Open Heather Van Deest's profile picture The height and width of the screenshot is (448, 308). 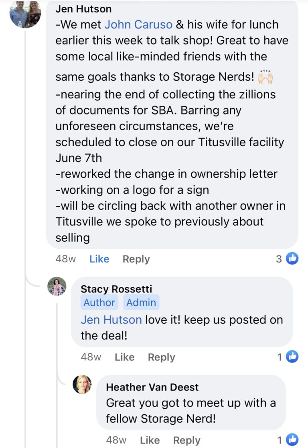pos(82,385)
